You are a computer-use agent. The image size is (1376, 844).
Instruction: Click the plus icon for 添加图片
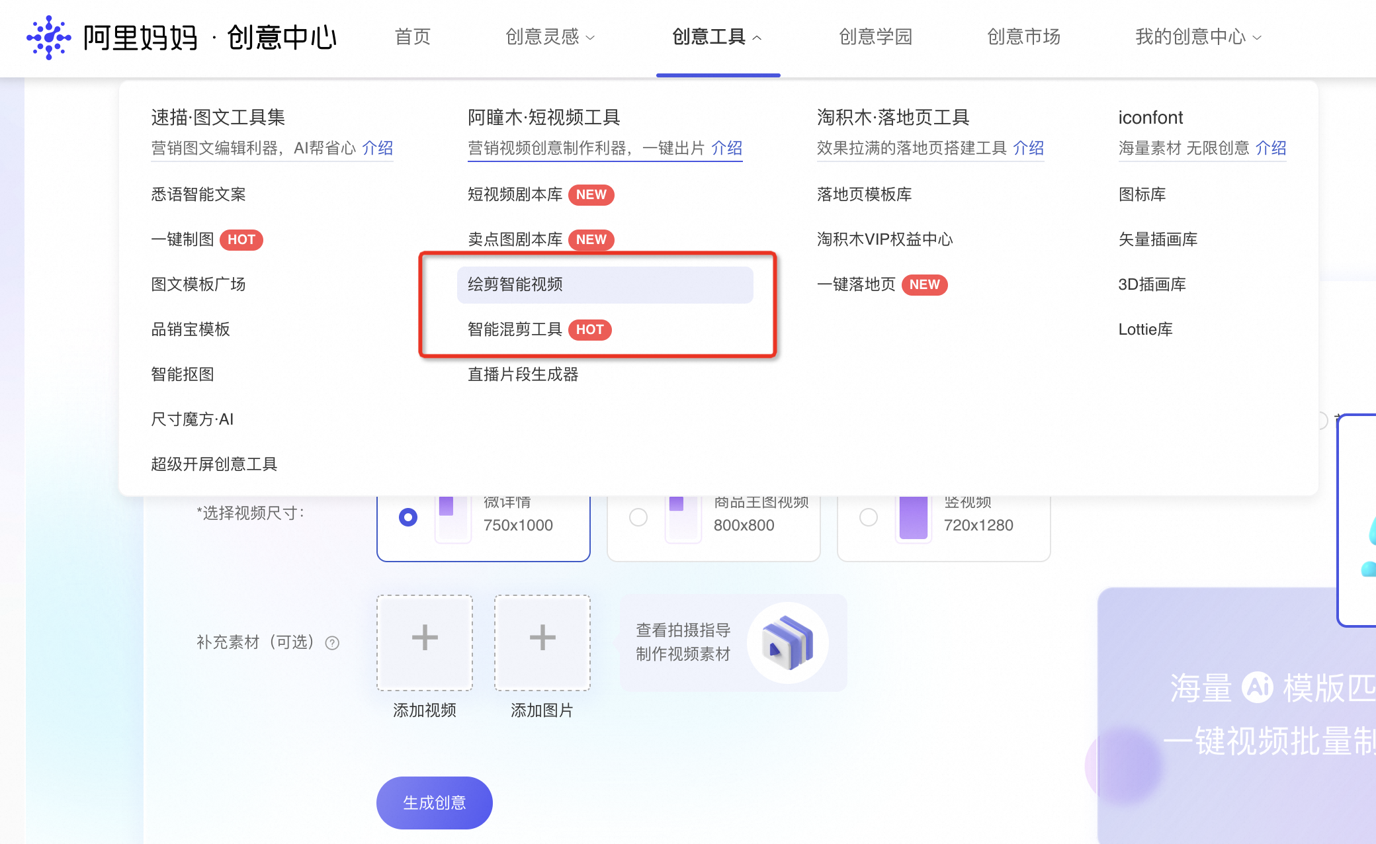point(542,638)
